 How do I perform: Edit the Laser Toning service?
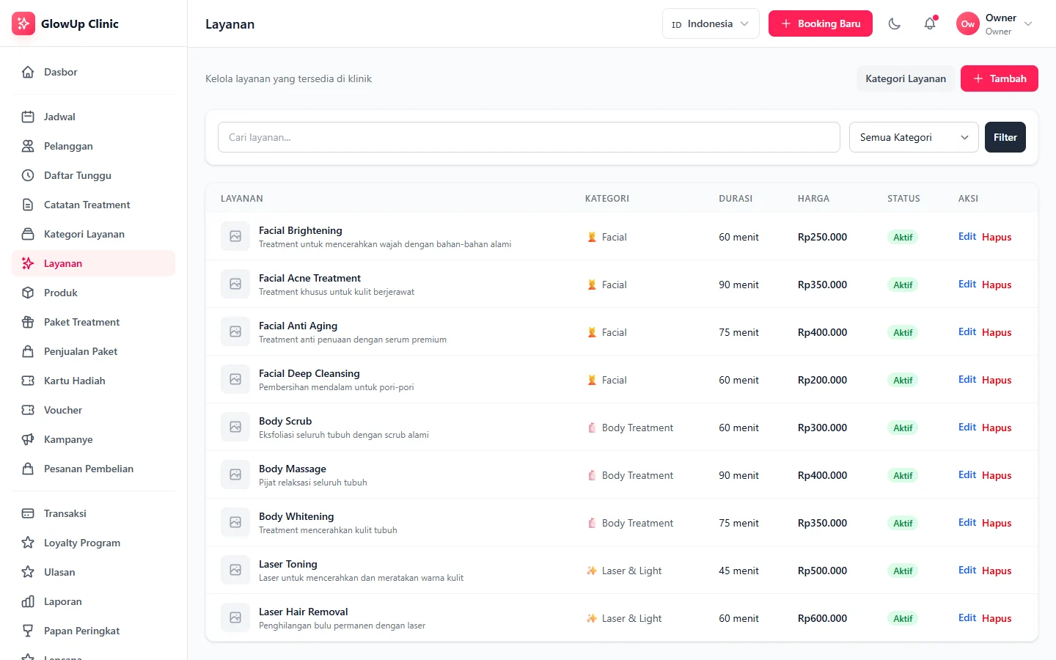[x=967, y=570]
